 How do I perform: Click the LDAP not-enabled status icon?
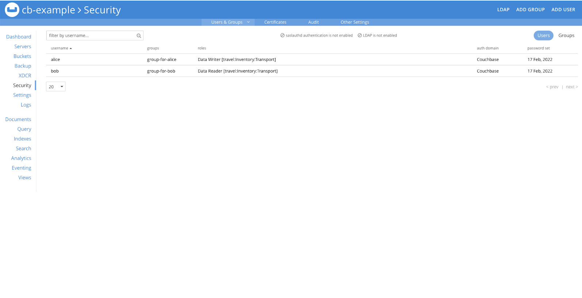coord(360,35)
